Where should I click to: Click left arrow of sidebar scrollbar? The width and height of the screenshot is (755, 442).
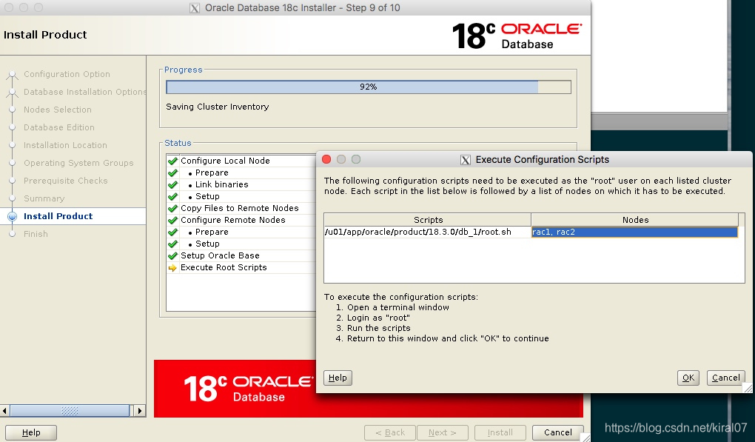click(5, 411)
